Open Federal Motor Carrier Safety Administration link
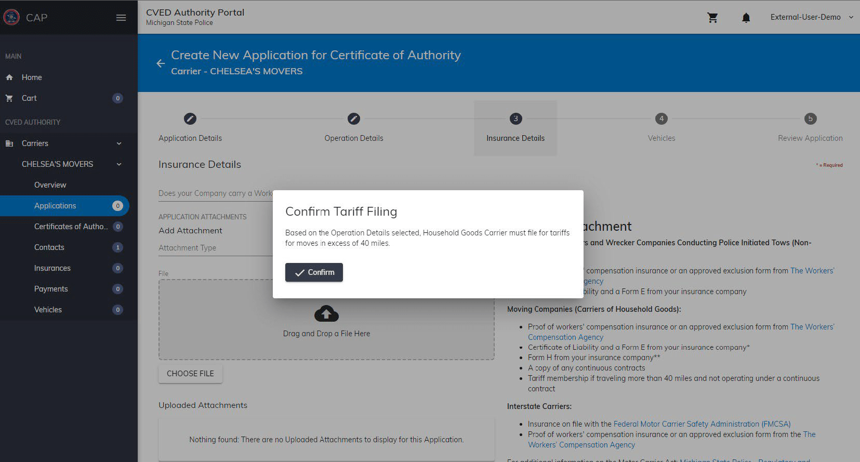Screen dimensions: 860x462 tap(702, 424)
